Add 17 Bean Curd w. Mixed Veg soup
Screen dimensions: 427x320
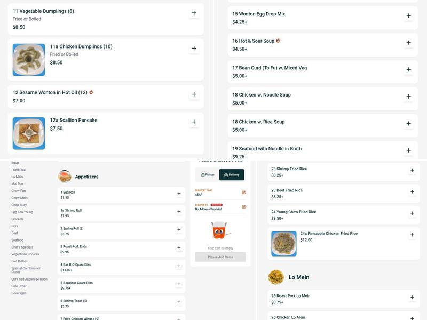pos(408,70)
